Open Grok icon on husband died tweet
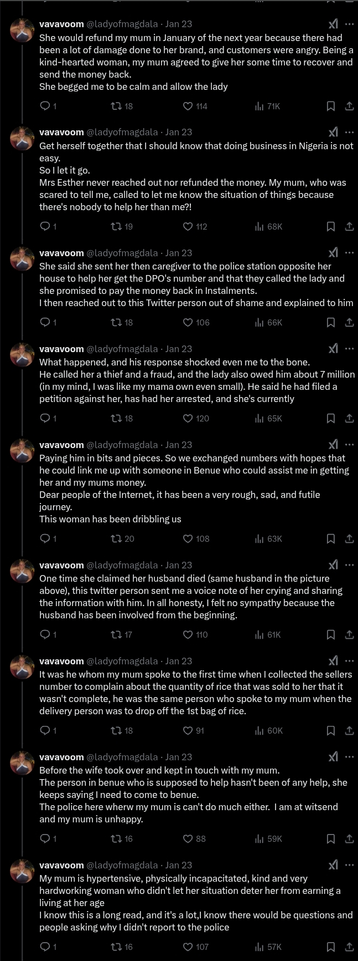Viewport: 358px width, 961px height. pos(333,565)
